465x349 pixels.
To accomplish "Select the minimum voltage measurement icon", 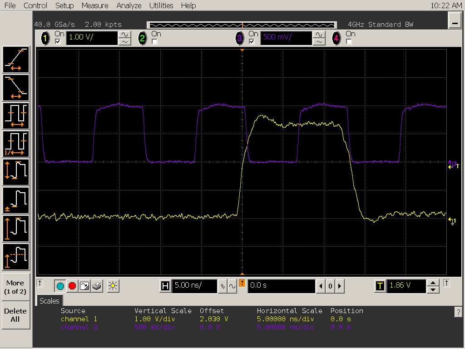I will (x=16, y=200).
